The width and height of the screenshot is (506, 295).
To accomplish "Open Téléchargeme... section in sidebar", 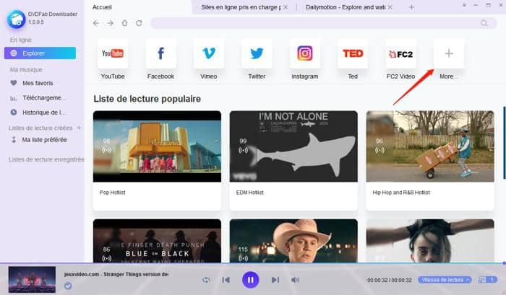I will pos(39,98).
